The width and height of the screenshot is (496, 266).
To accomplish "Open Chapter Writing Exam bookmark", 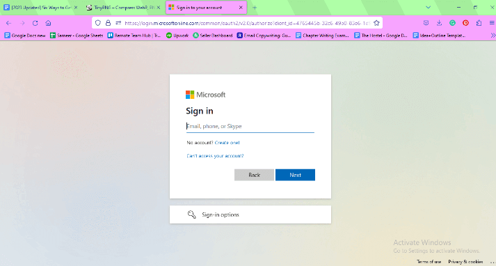I will pyautogui.click(x=322, y=36).
